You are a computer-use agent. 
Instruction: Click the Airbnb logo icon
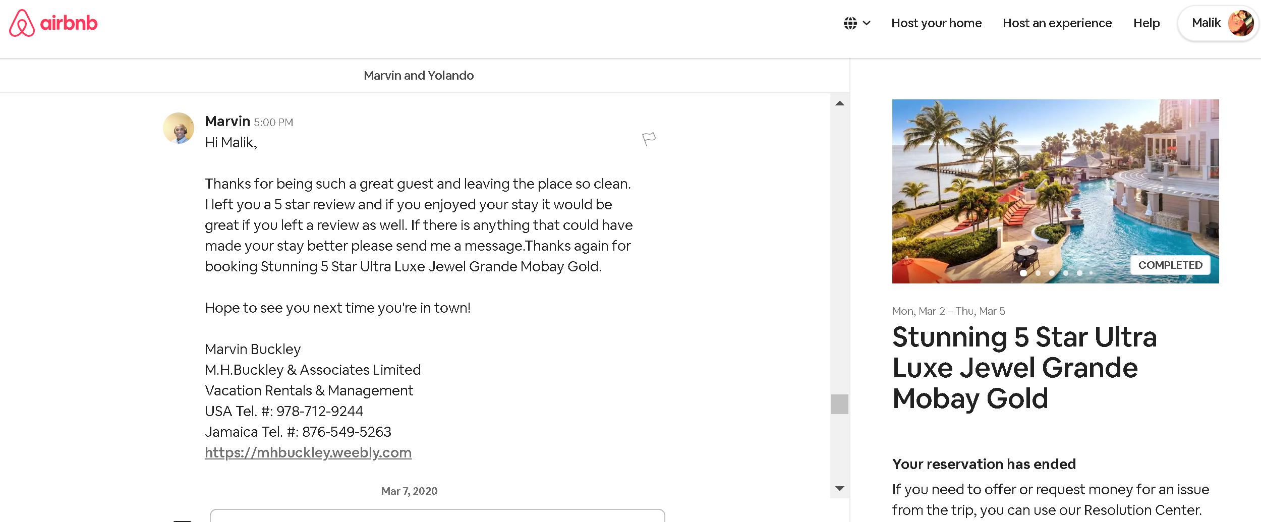pos(22,23)
